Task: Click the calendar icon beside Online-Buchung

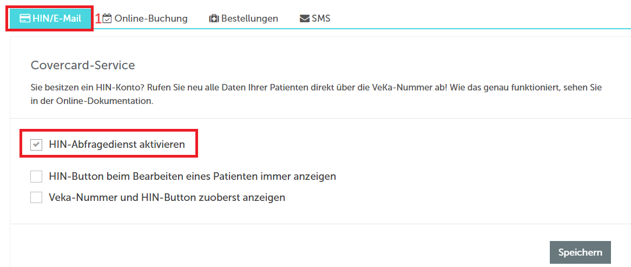Action: [107, 18]
